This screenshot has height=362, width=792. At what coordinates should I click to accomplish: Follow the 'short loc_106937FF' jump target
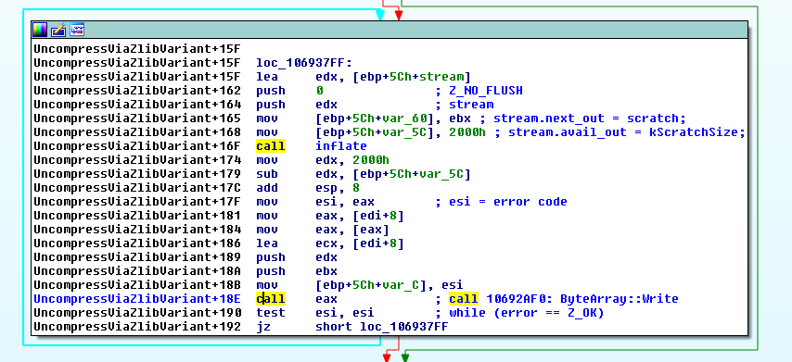[x=382, y=327]
